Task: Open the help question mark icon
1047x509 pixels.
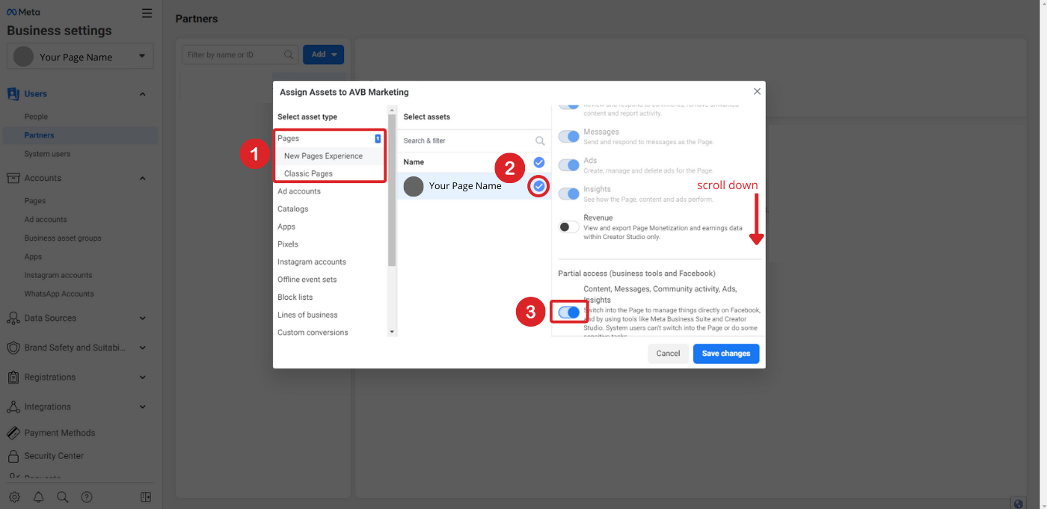Action: pyautogui.click(x=87, y=497)
